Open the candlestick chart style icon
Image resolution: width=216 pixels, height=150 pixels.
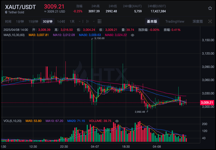pos(87,21)
